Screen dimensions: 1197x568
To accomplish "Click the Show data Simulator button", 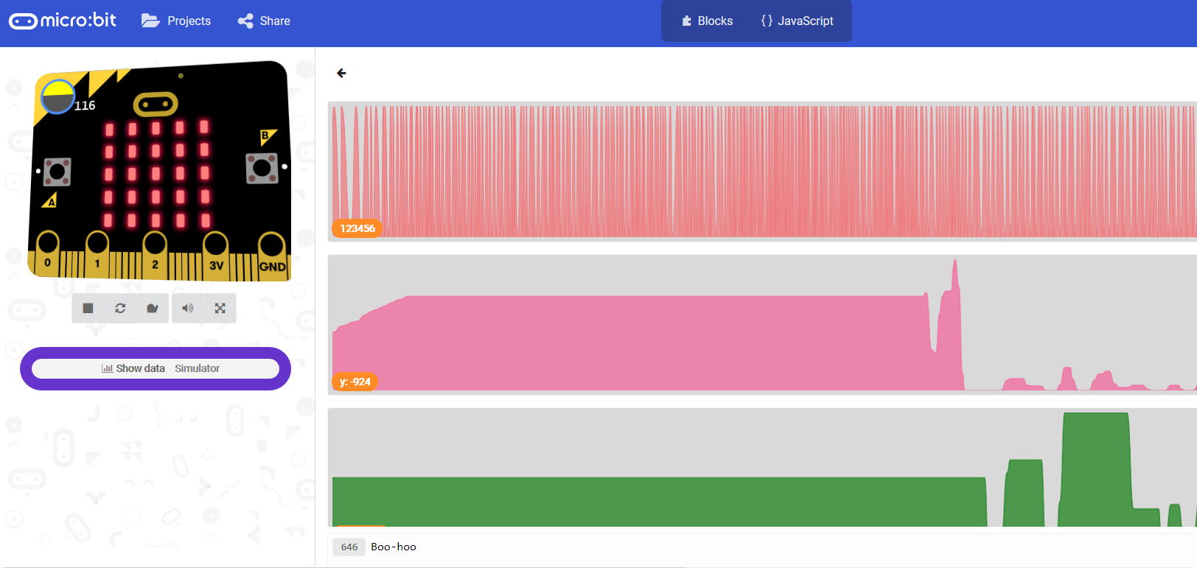I will (156, 368).
